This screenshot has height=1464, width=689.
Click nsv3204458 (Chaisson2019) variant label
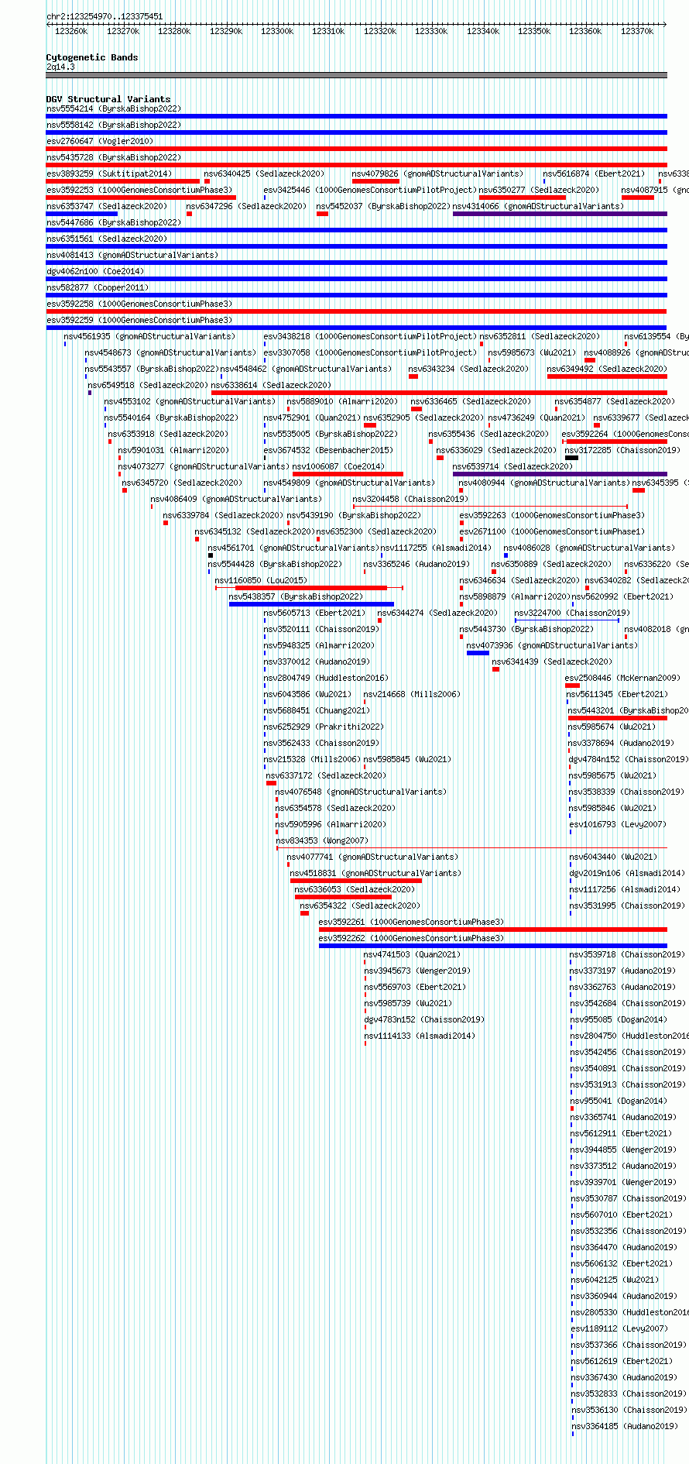pos(410,500)
